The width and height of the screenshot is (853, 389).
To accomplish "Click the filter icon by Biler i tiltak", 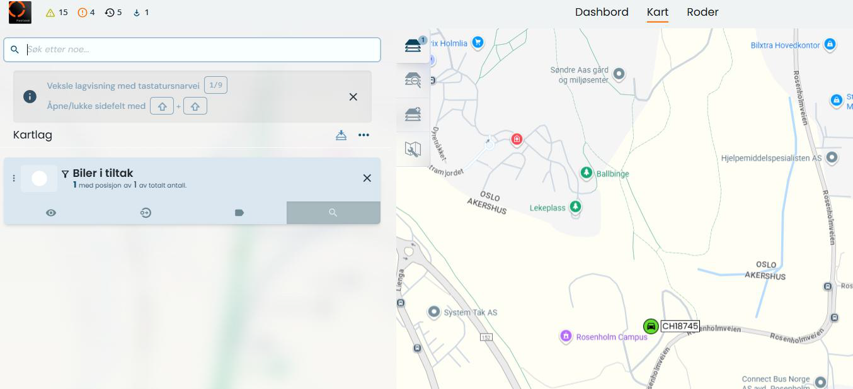I will 65,174.
